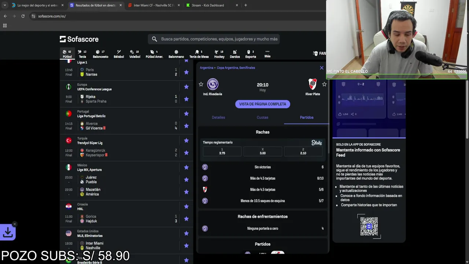This screenshot has width=469, height=264.
Task: Go back in browser history
Action: pos(5,16)
